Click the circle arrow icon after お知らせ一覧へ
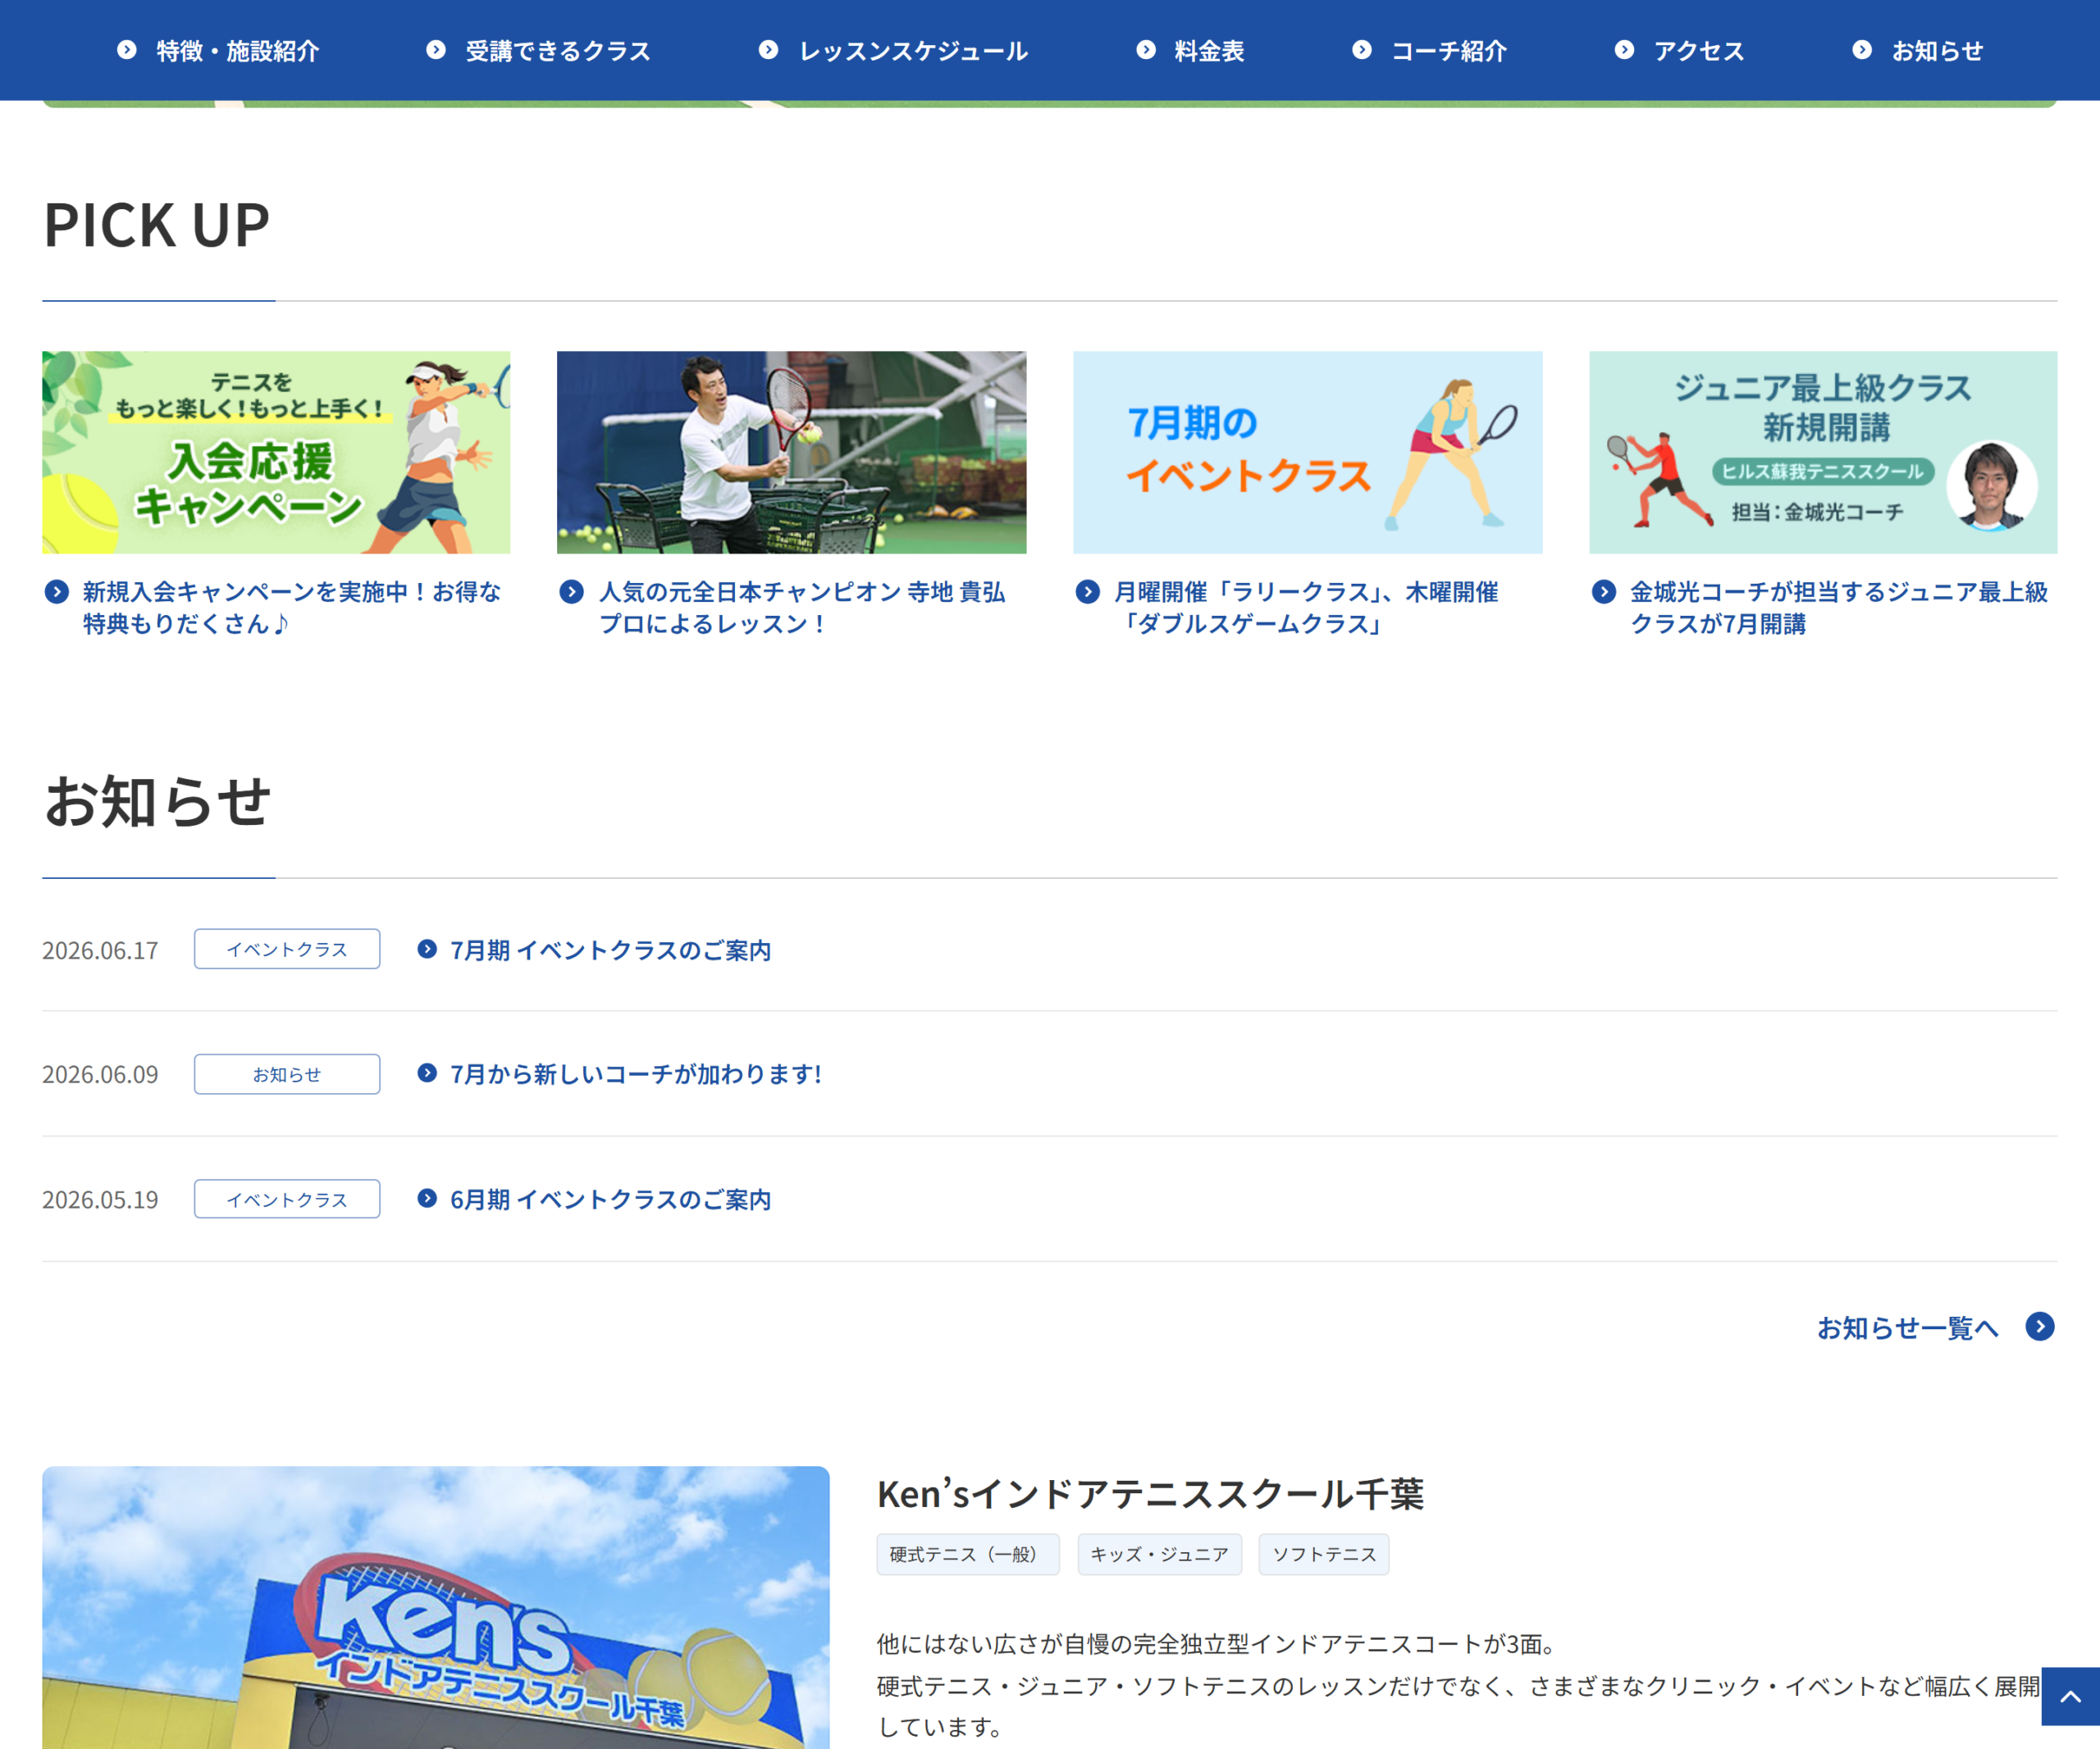2100x1749 pixels. [x=2040, y=1326]
